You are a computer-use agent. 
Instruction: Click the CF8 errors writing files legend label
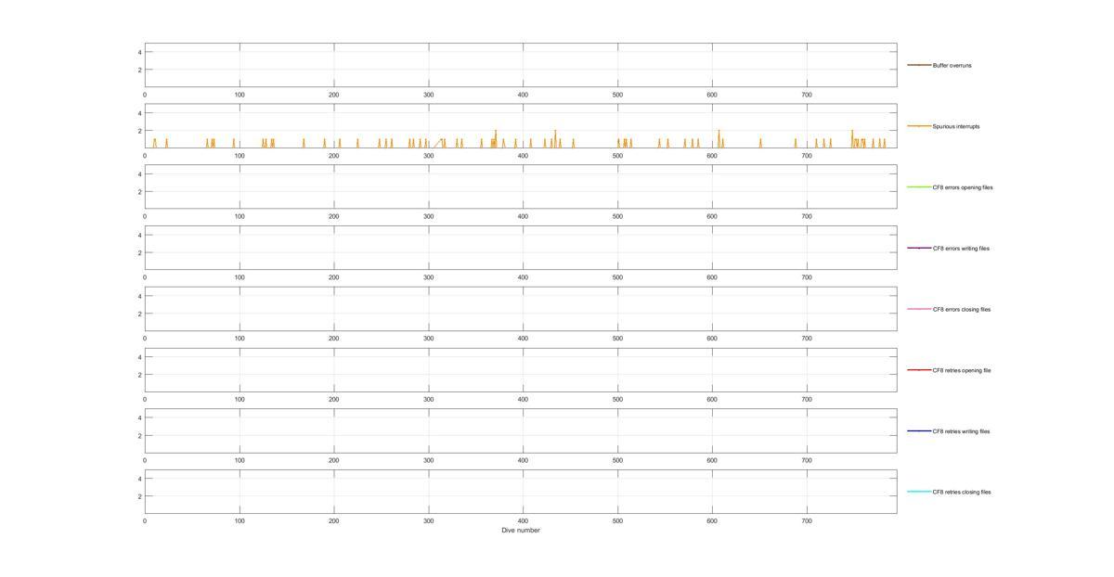point(961,249)
